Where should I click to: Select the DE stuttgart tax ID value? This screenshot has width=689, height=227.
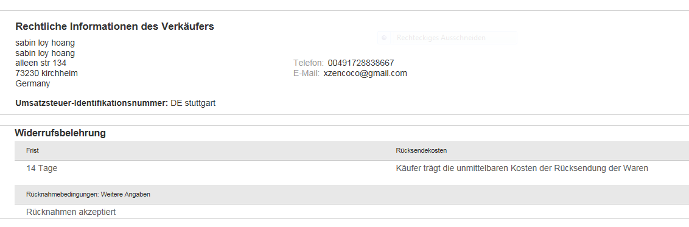pos(193,103)
